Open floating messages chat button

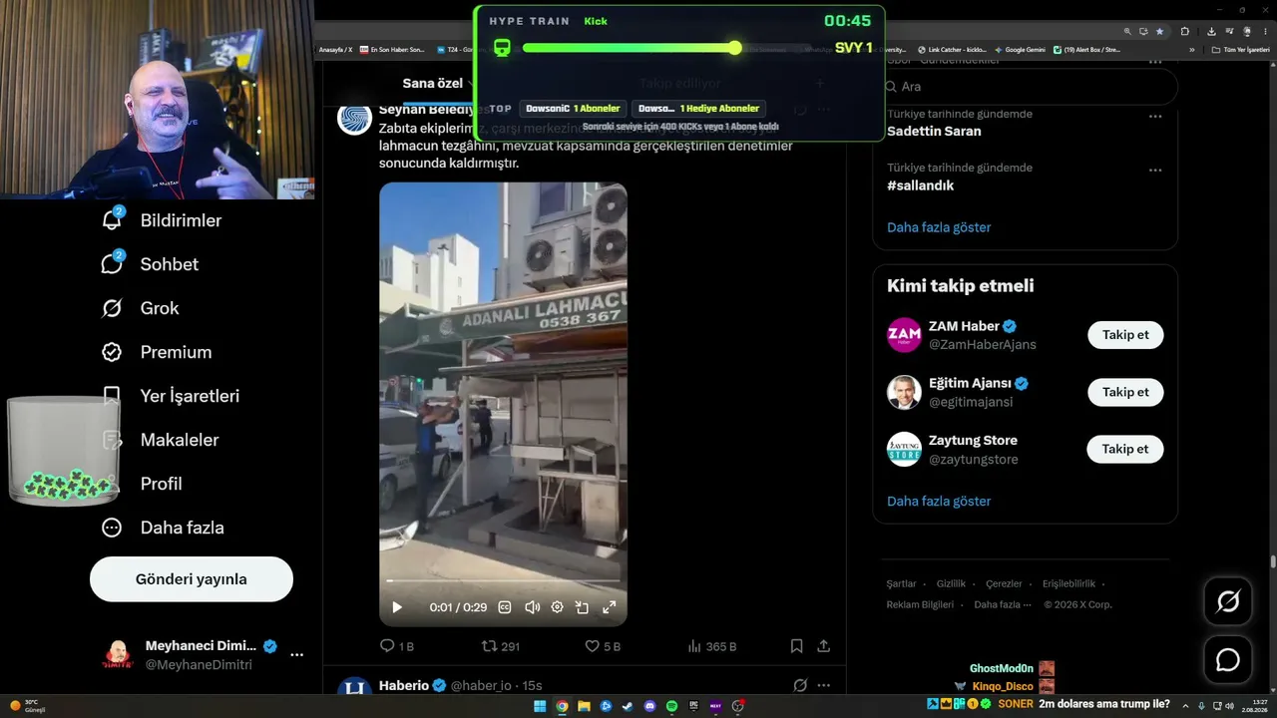pos(1227,660)
